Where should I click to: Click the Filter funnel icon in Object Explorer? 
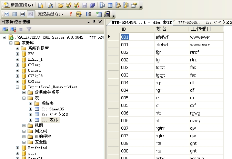[29, 29]
